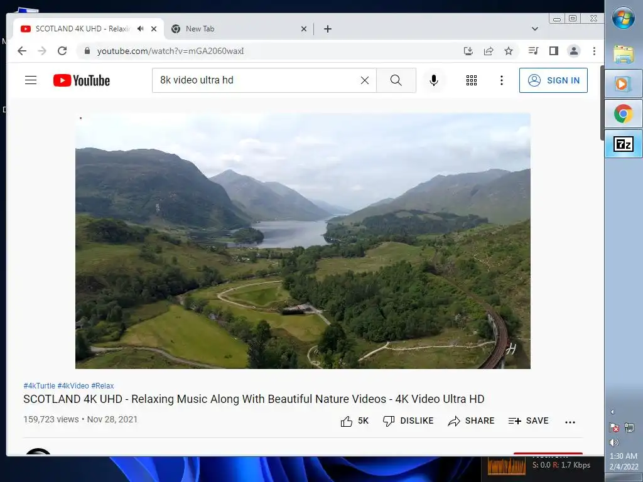This screenshot has height=482, width=643.
Task: Click the network tray icon
Action: coord(629,428)
